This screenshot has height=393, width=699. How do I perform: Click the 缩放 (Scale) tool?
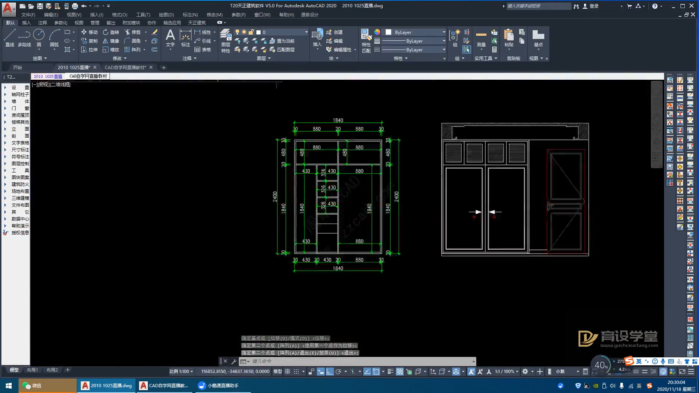[111, 49]
